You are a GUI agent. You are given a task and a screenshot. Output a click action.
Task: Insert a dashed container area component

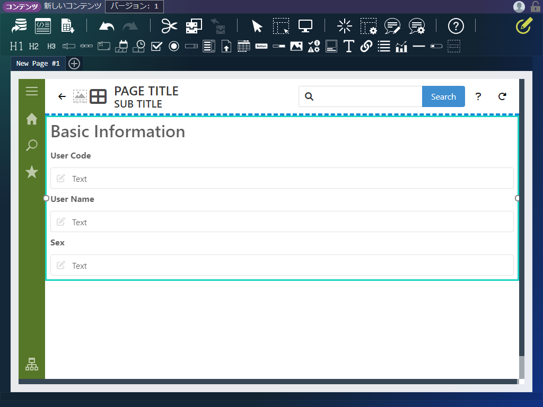[454, 46]
